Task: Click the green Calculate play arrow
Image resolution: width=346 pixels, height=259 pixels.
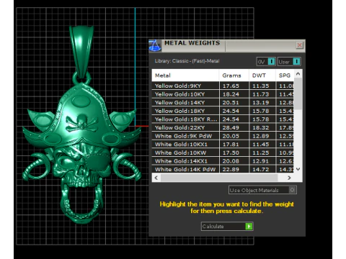Action: [x=249, y=226]
